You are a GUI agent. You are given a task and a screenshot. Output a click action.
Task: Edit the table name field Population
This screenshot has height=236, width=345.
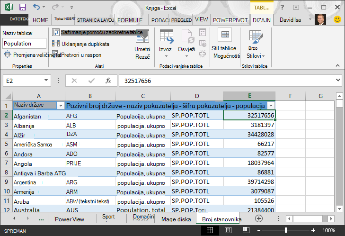pos(25,44)
